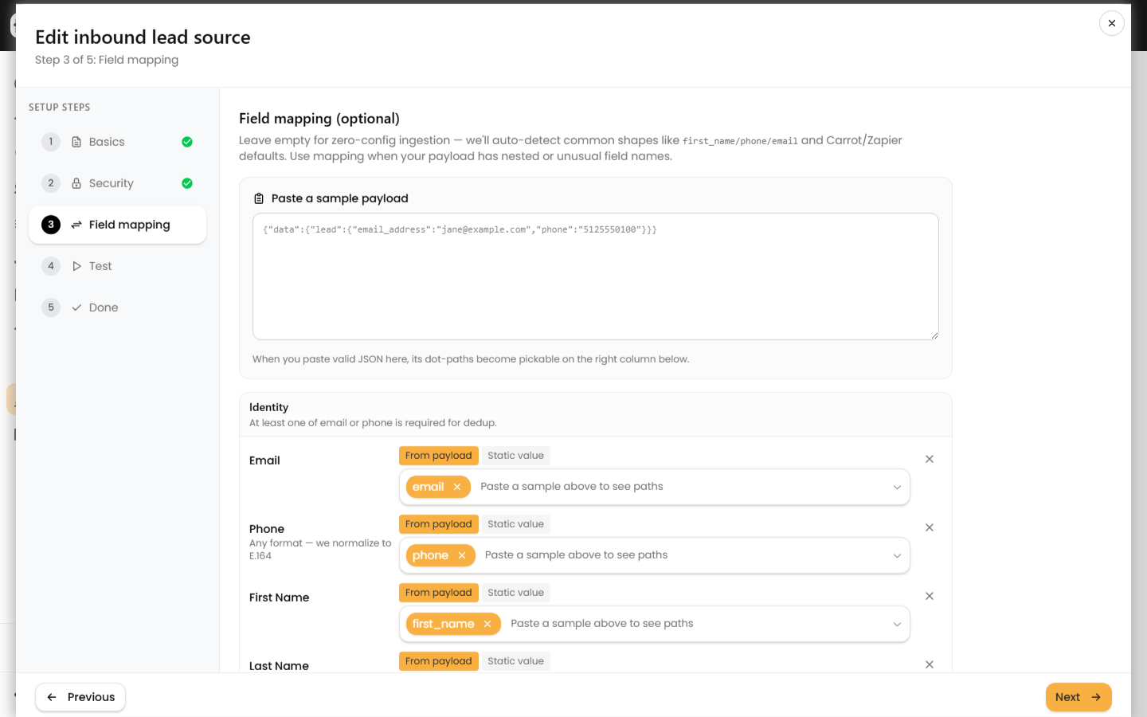Switch First Name to Static value
The width and height of the screenshot is (1147, 717).
(x=516, y=593)
